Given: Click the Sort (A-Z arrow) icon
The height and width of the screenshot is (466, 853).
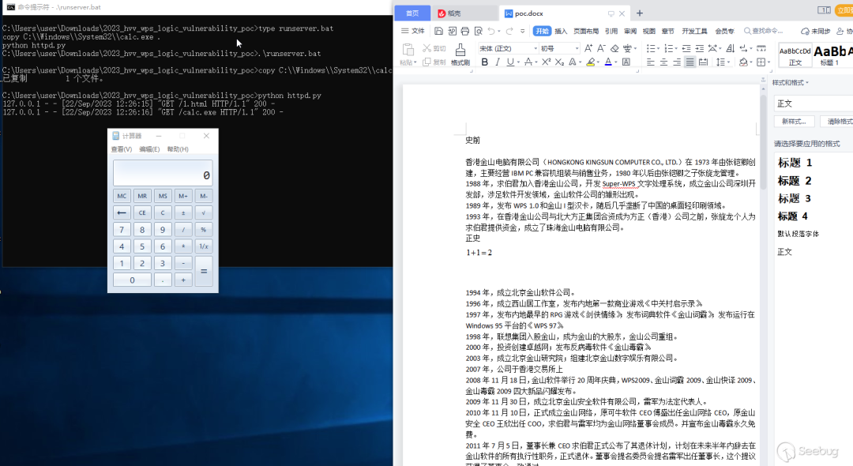Looking at the screenshot, I should coord(730,48).
